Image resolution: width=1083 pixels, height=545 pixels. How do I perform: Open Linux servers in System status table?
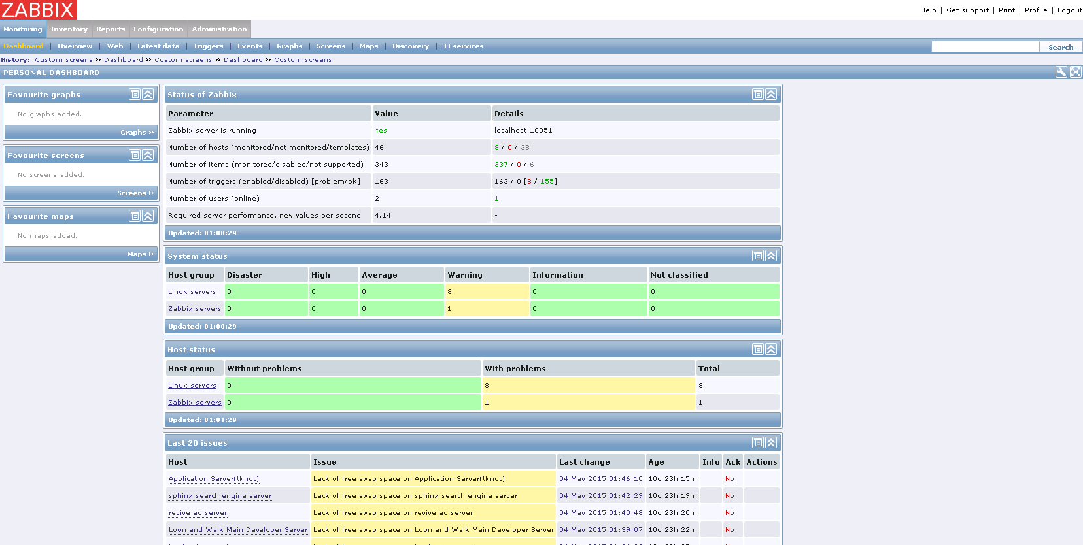pyautogui.click(x=192, y=292)
